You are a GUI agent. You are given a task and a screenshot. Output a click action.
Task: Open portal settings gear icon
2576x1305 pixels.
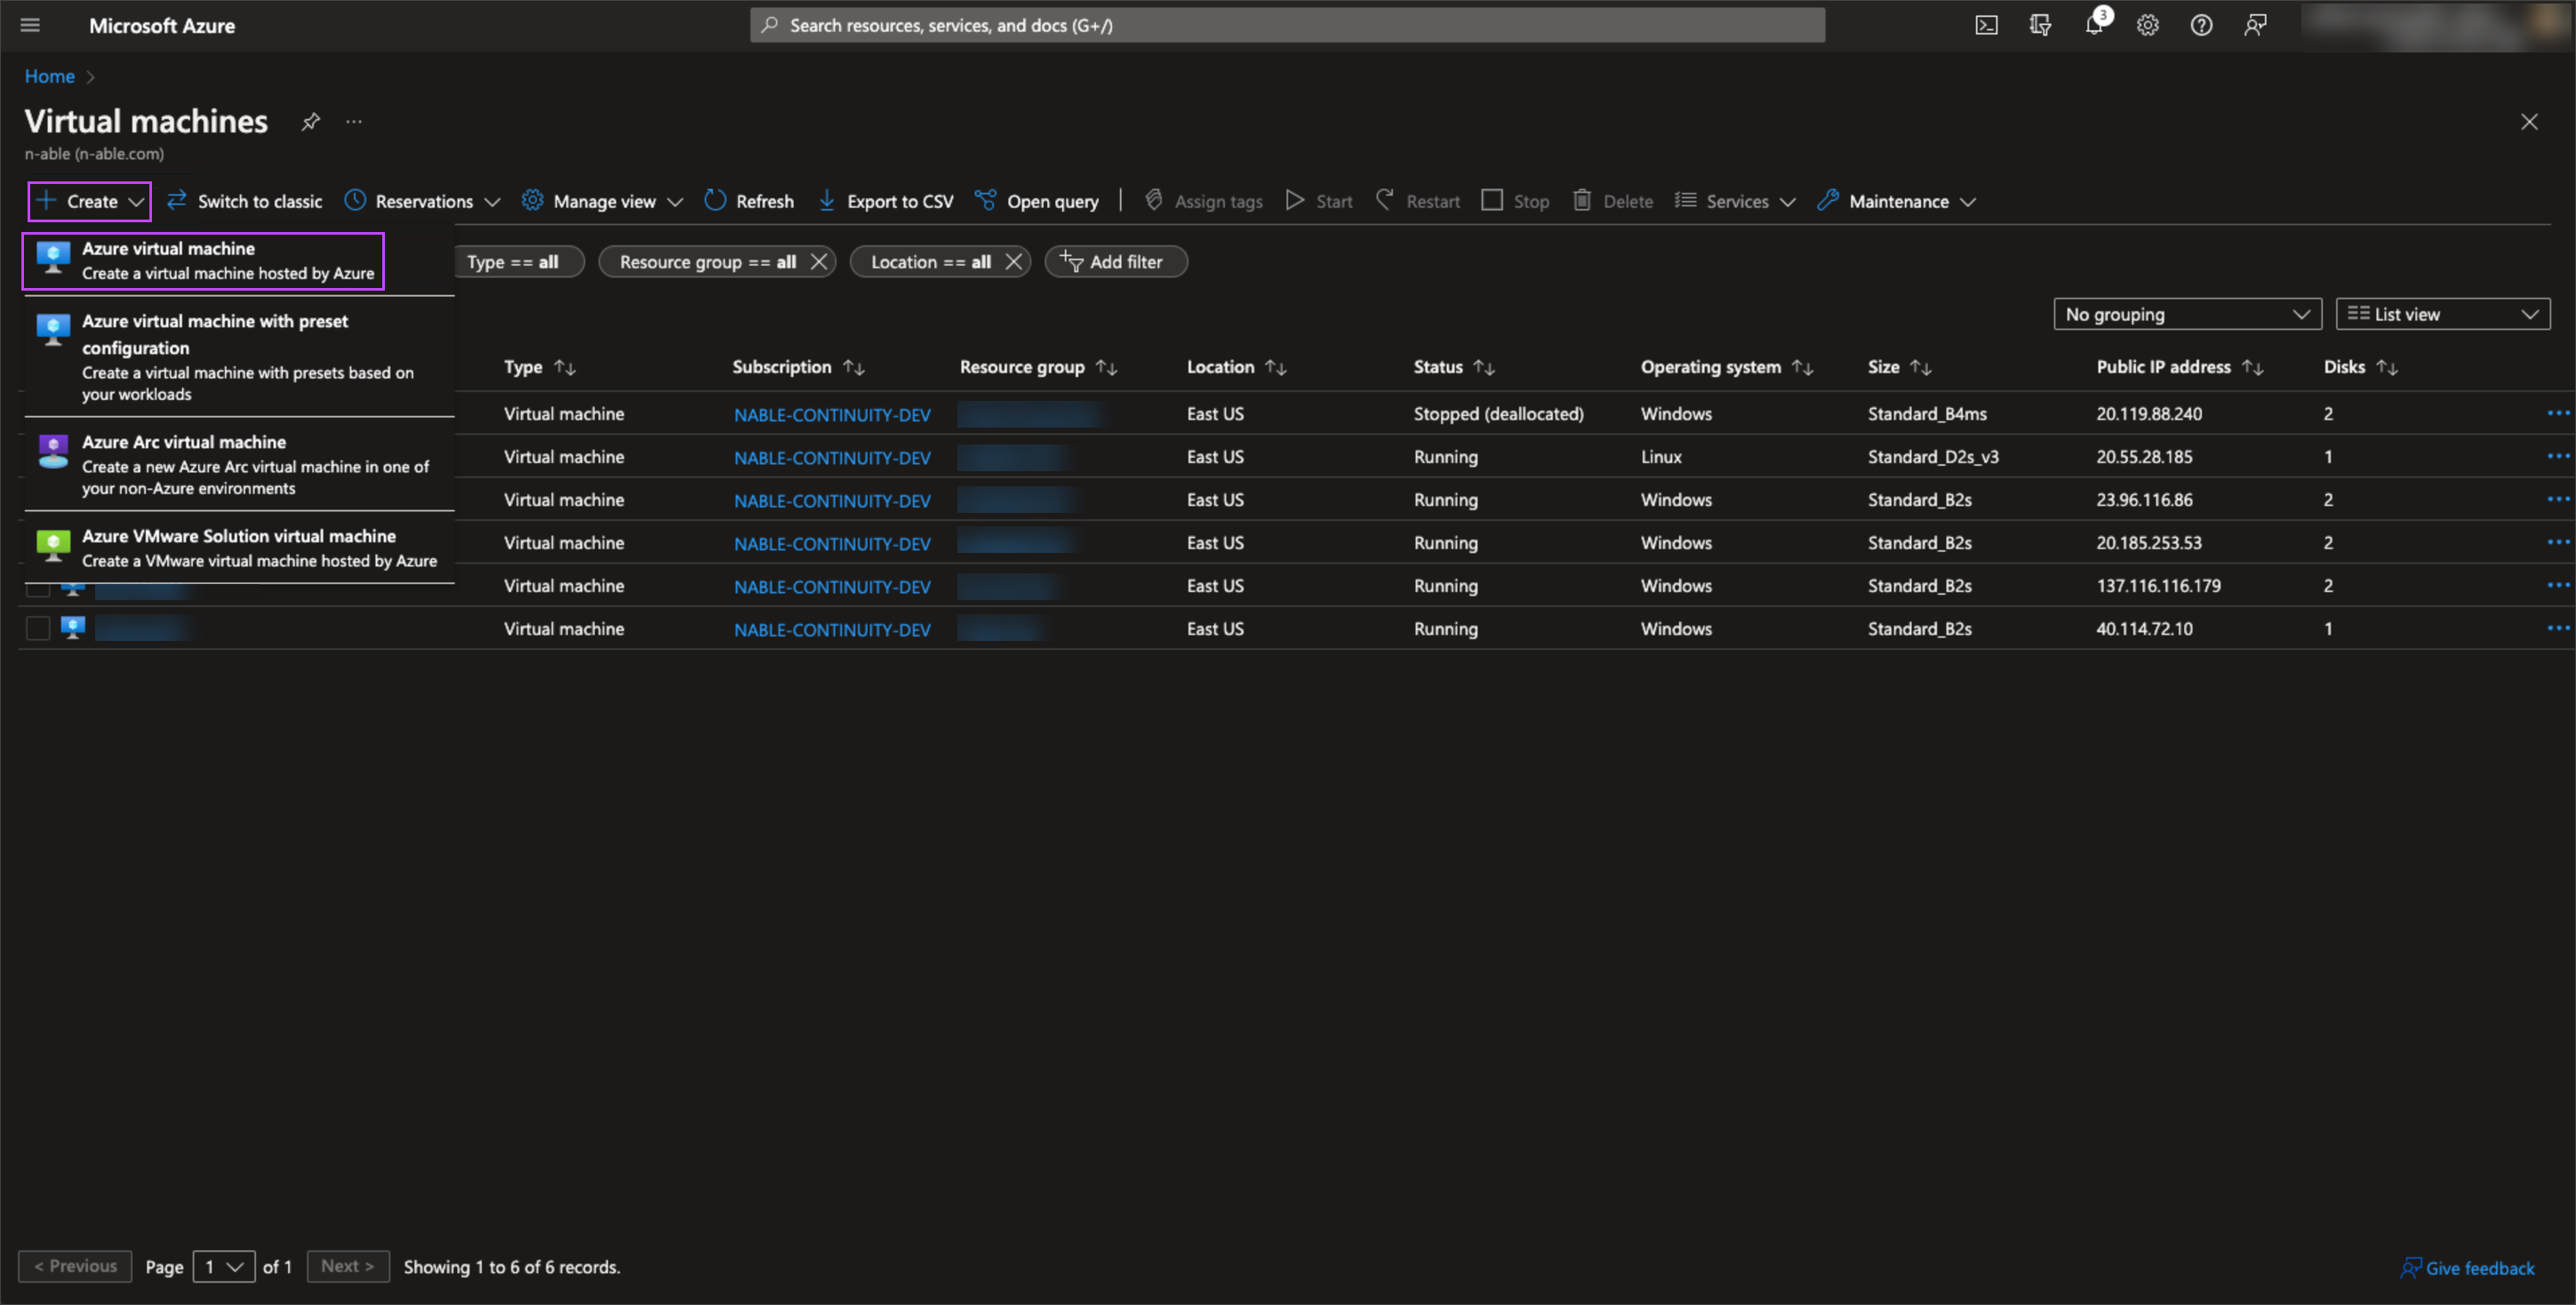2147,25
